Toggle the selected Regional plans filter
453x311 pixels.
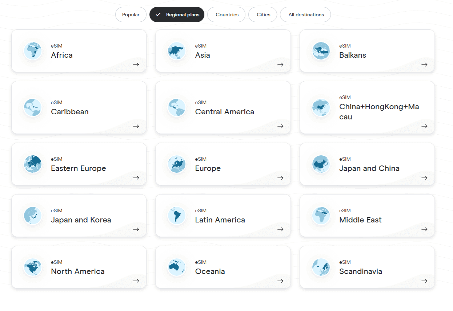click(177, 15)
